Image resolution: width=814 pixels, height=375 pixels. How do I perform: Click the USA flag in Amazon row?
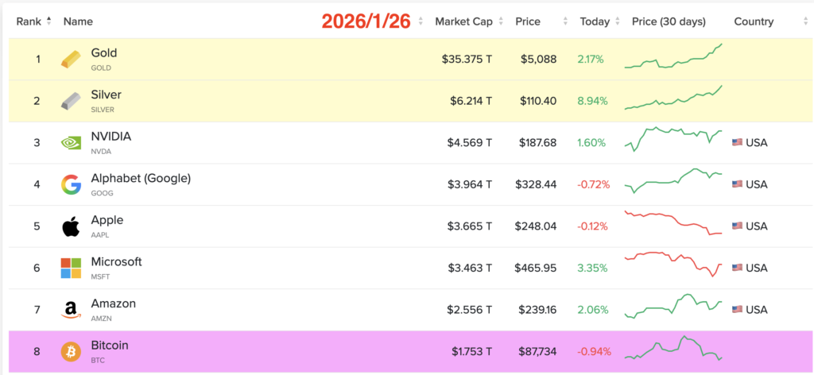click(x=737, y=310)
